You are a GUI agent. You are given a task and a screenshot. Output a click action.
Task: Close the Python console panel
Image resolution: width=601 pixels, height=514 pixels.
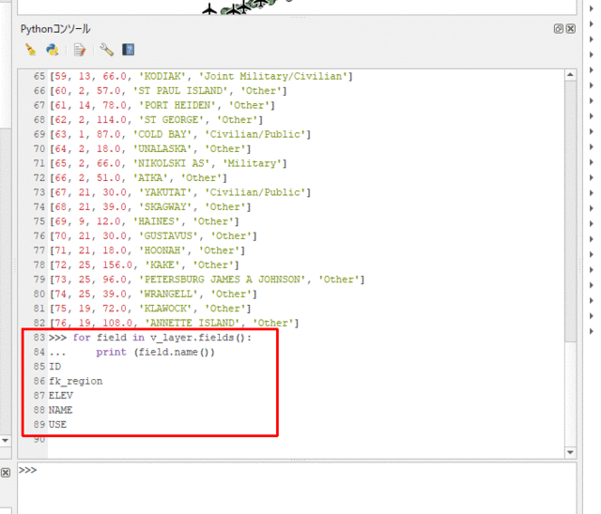click(x=571, y=29)
